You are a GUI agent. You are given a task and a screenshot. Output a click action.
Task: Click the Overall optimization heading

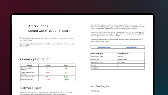[35, 59]
